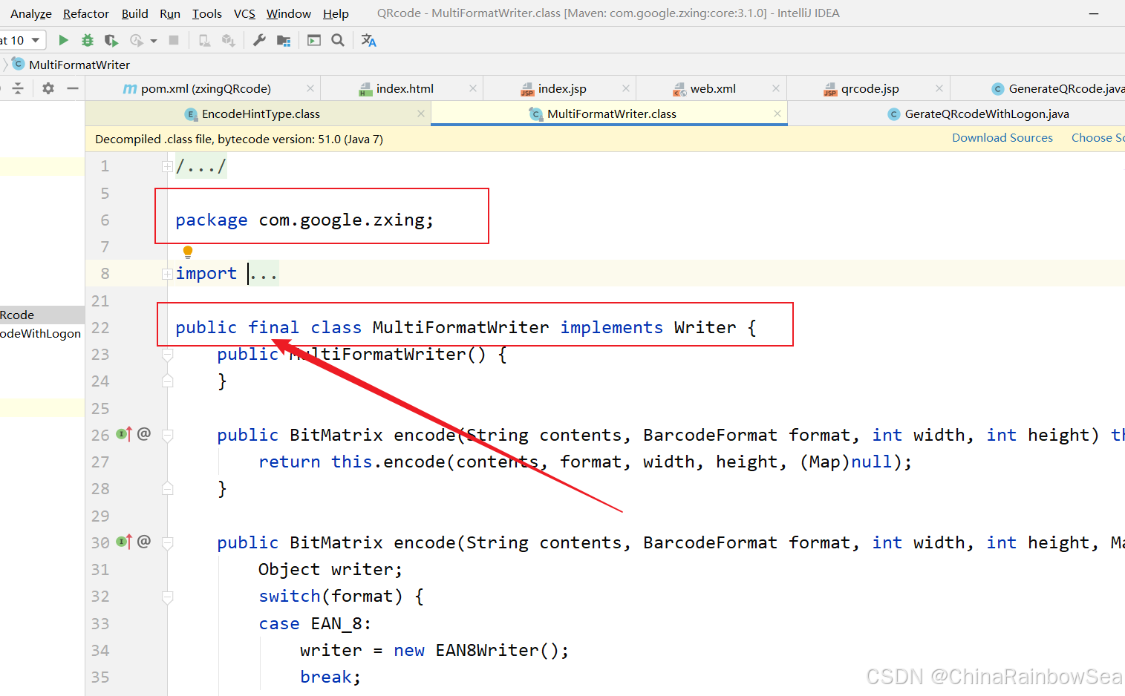The width and height of the screenshot is (1125, 696).
Task: Click the intention light bulb icon
Action: (x=188, y=252)
